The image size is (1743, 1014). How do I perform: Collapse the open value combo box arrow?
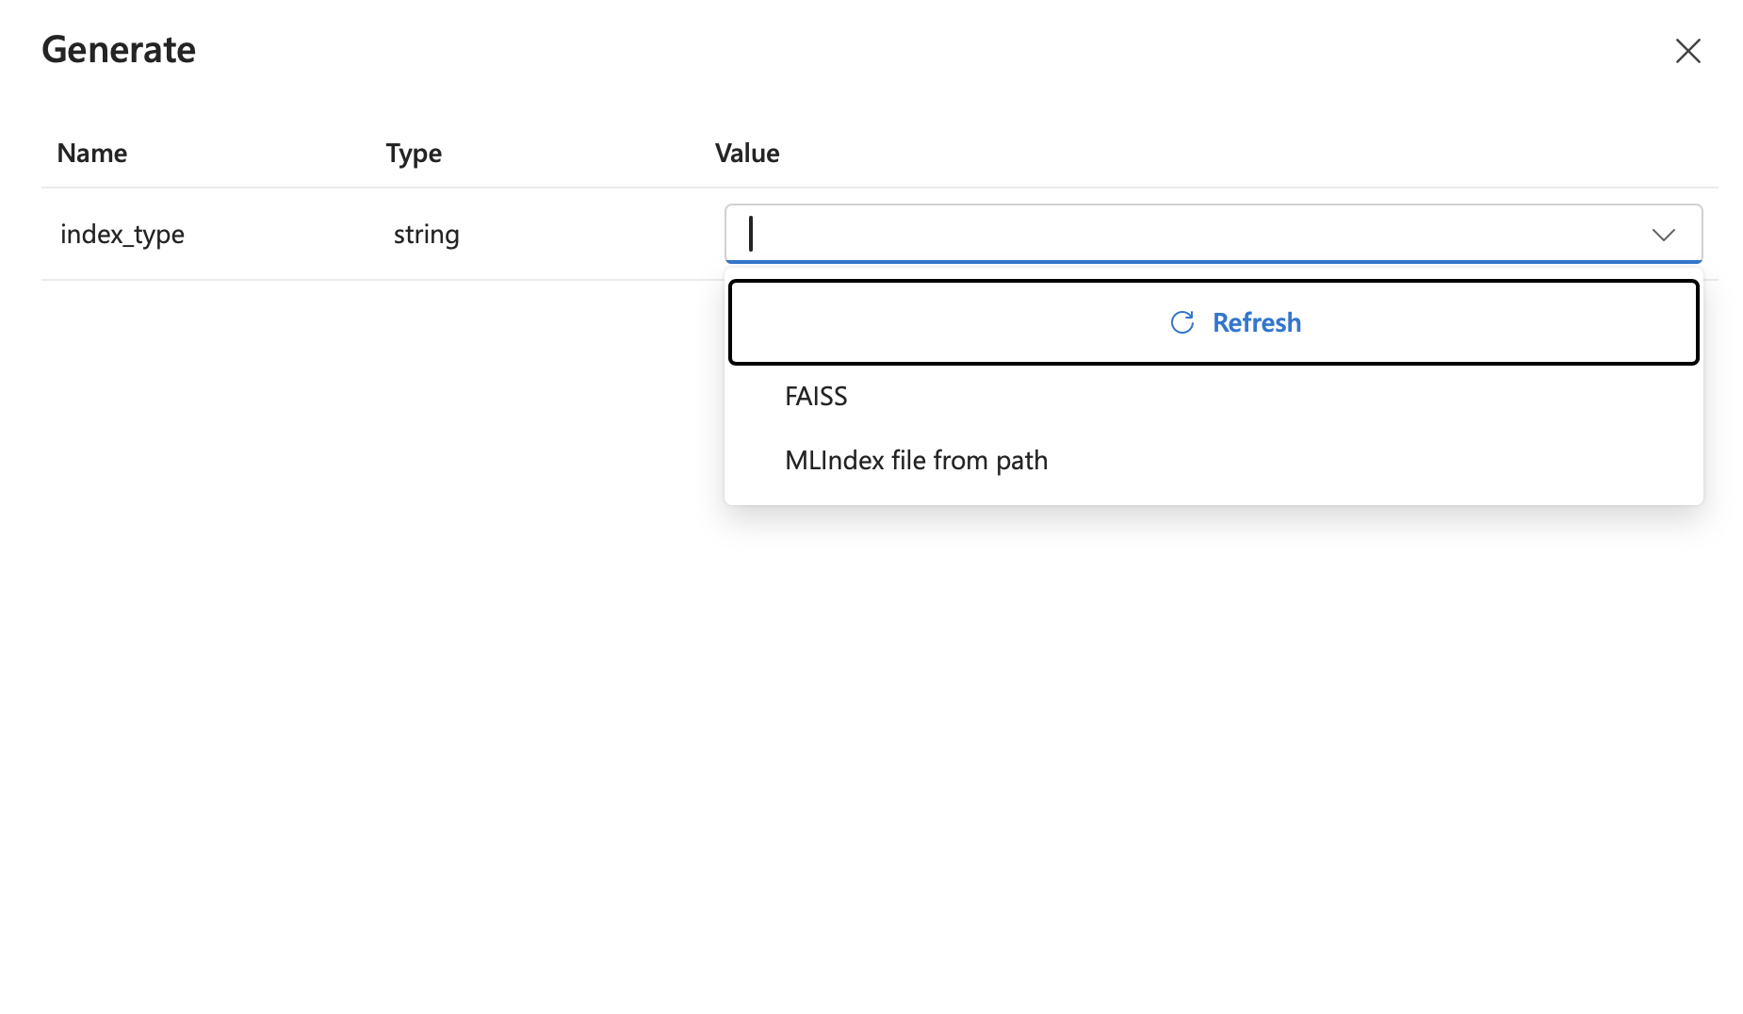[1663, 235]
